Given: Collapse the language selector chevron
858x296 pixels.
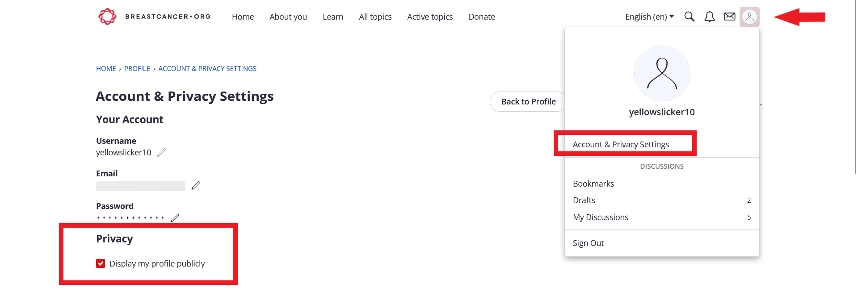Looking at the screenshot, I should pyautogui.click(x=672, y=17).
